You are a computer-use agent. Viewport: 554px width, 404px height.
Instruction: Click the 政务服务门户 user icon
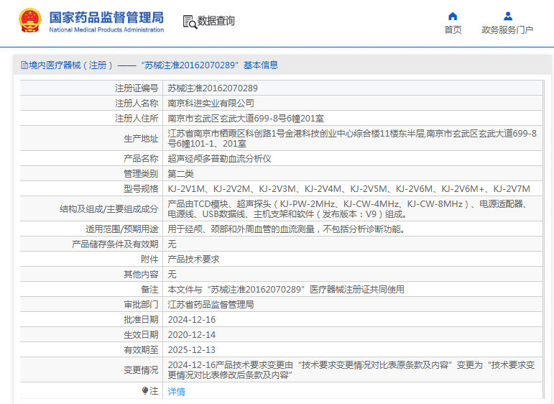pos(508,17)
